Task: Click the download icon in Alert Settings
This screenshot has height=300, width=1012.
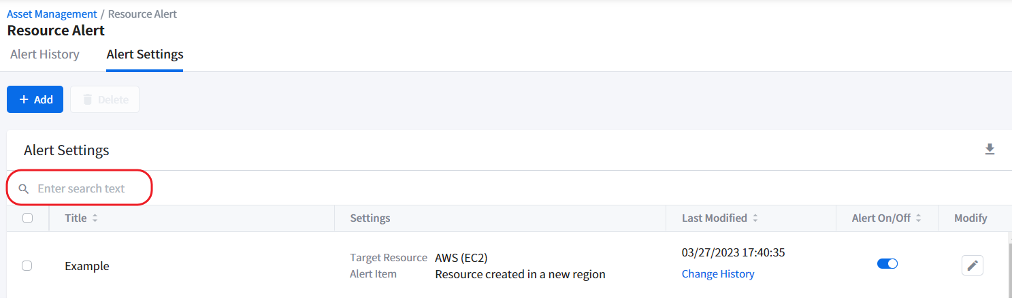Action: 990,149
